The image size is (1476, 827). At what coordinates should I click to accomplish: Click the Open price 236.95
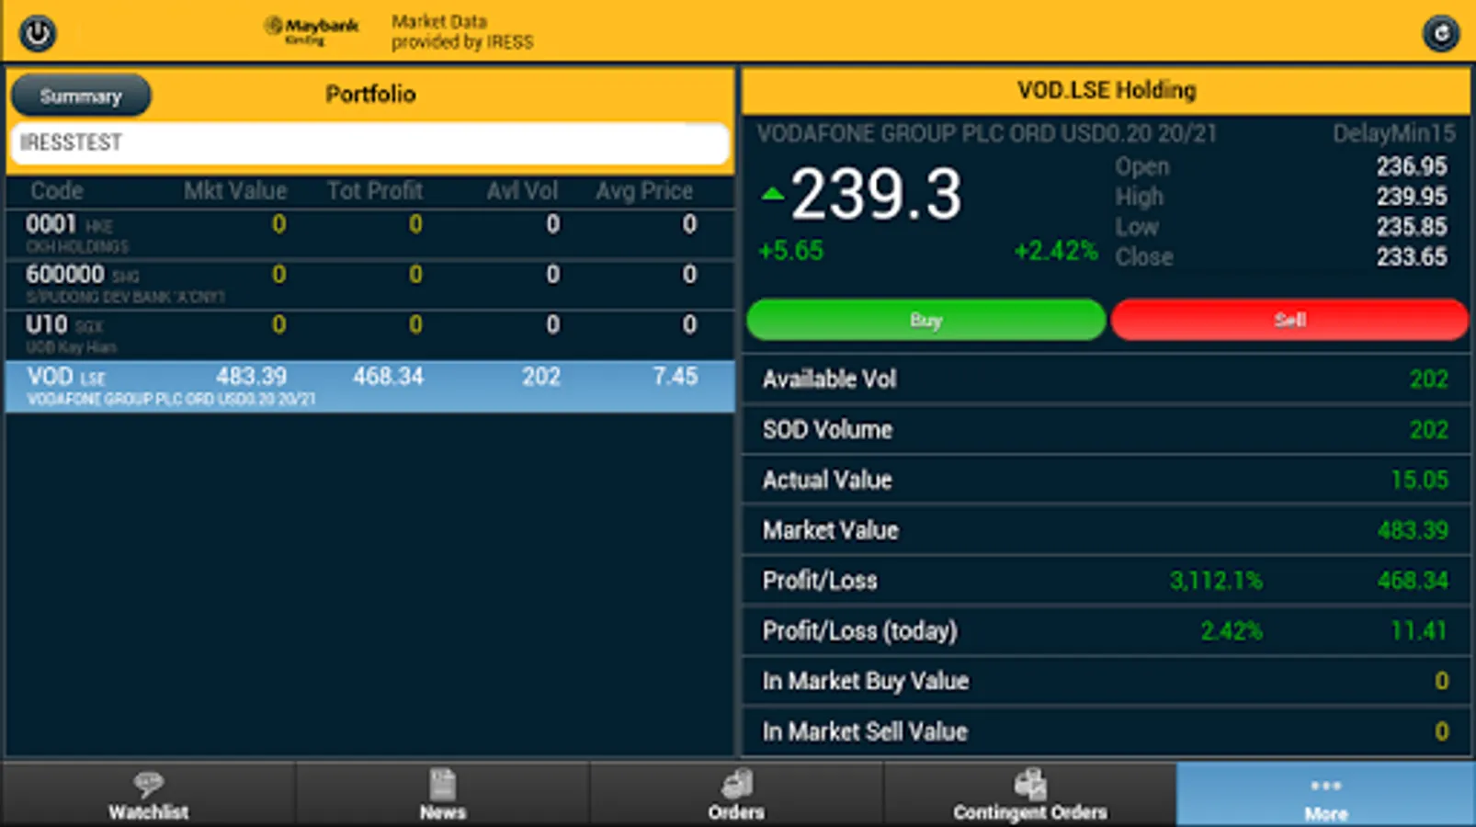pos(1412,166)
